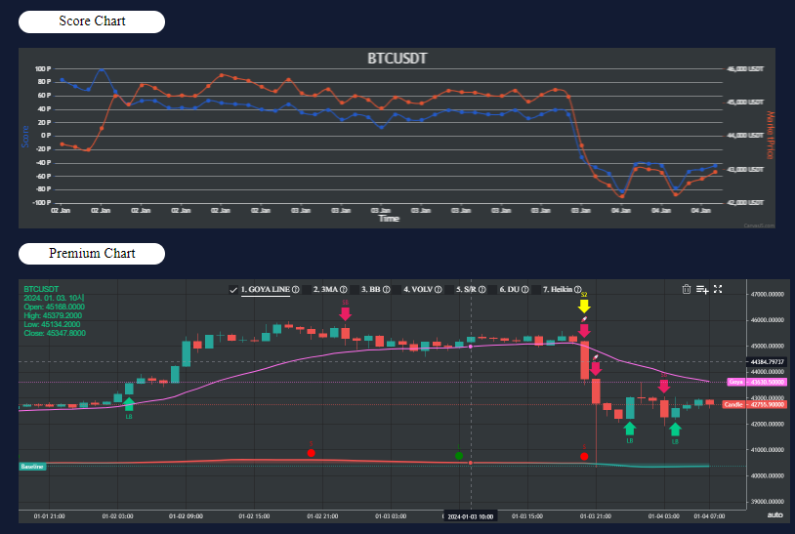Select the Score Chart tab label
This screenshot has height=534, width=795.
point(92,21)
